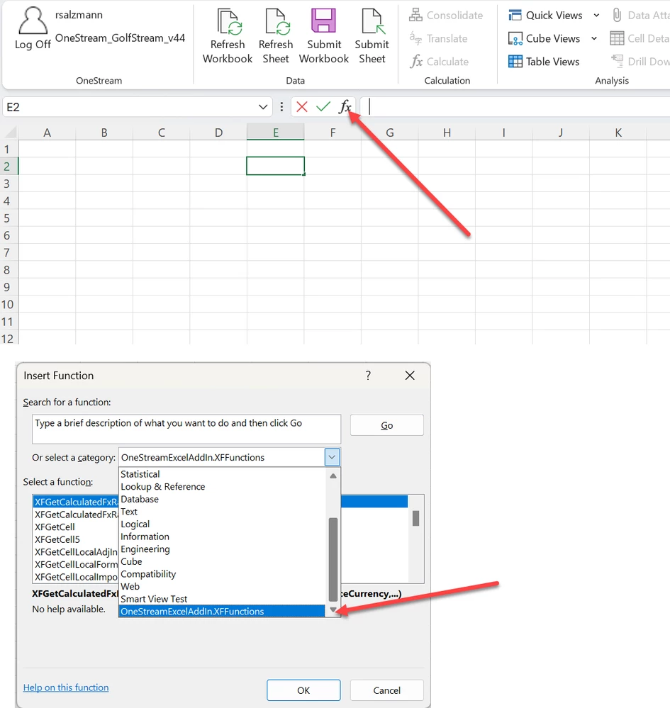Click the active cell E2
This screenshot has height=708, width=670.
(276, 166)
